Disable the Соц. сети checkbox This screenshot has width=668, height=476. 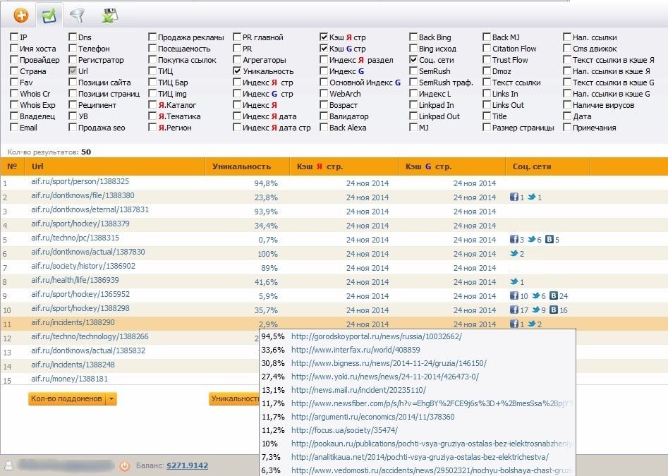click(x=413, y=60)
